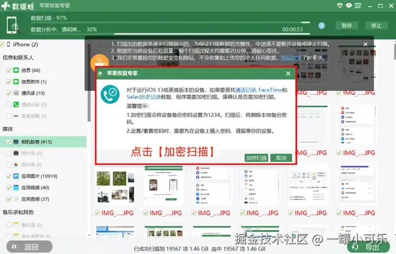Click the 取消 button in the dialog
This screenshot has height=254, width=396.
tap(281, 158)
